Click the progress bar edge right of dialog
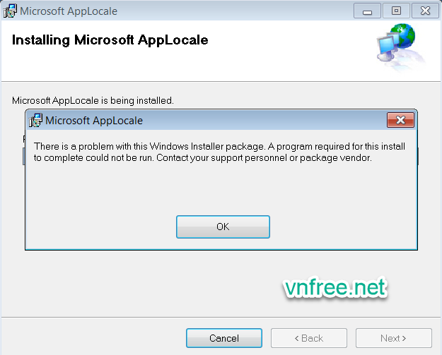 pos(419,157)
